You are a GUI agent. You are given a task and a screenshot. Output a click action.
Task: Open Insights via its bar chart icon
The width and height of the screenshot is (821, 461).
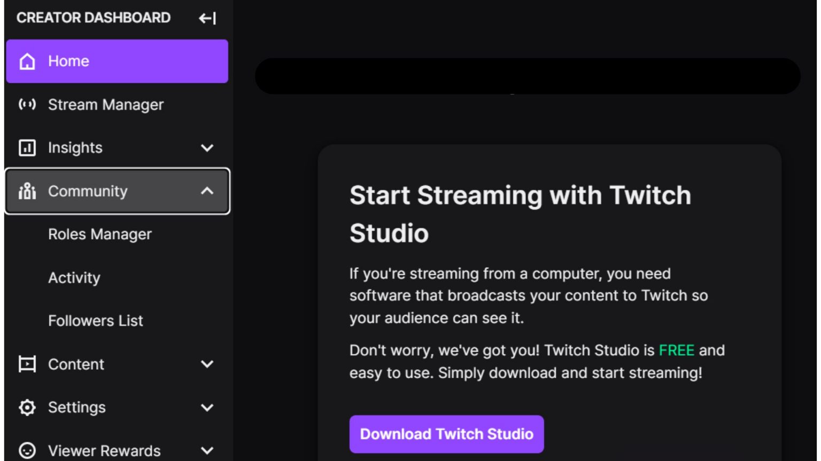(x=26, y=147)
